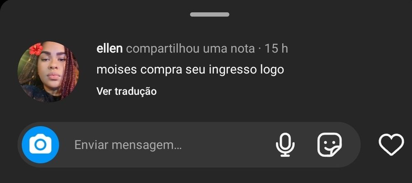The image size is (412, 183).
Task: Toggle the heart reaction on ellen's note
Action: coord(391,144)
